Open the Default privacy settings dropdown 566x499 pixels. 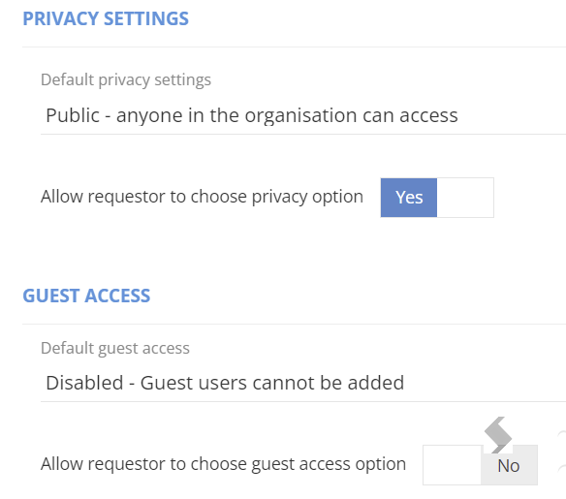click(x=303, y=116)
